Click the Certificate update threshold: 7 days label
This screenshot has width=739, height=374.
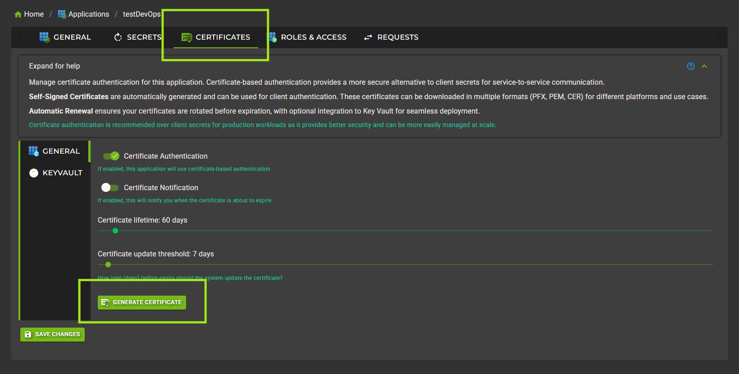(156, 254)
